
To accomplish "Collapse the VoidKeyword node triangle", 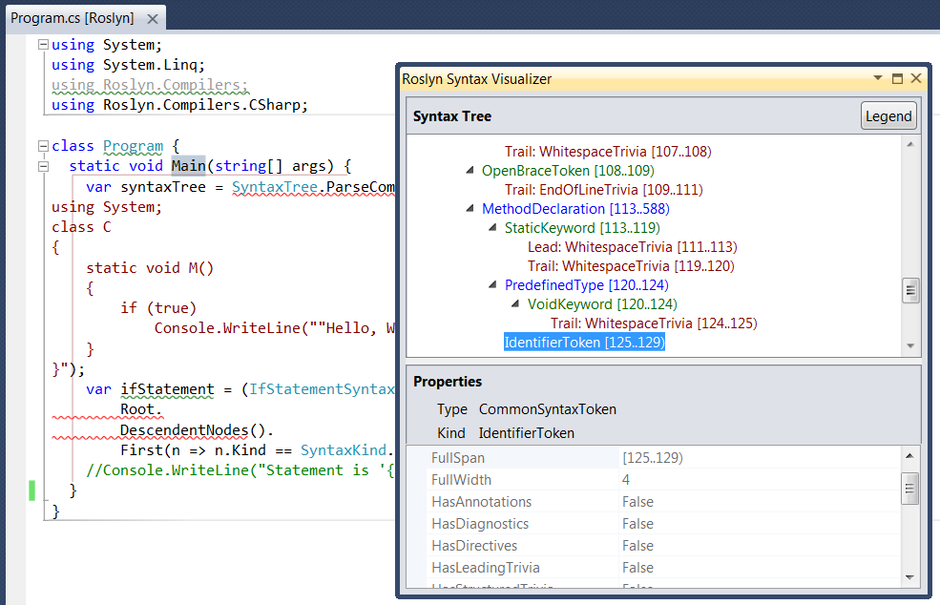I will point(515,304).
